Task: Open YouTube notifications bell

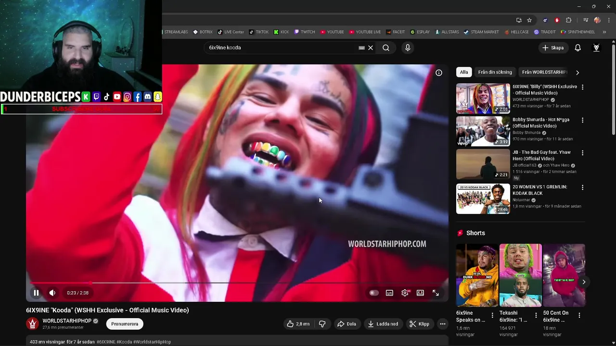Action: point(577,48)
